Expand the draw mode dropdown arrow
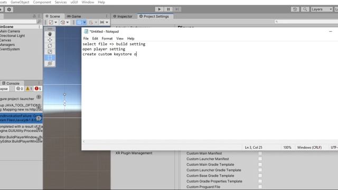This screenshot has width=338, height=190. [56, 22]
